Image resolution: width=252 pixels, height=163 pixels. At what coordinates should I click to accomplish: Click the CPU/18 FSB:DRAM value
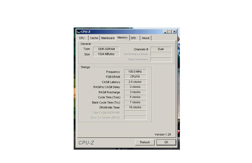click(135, 77)
